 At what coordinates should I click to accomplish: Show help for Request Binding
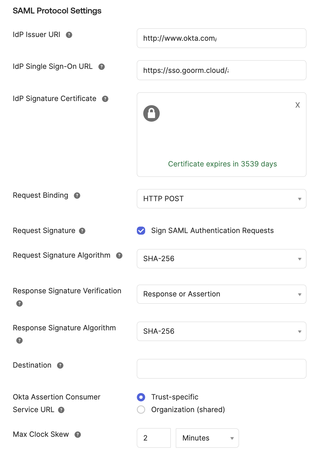[77, 195]
